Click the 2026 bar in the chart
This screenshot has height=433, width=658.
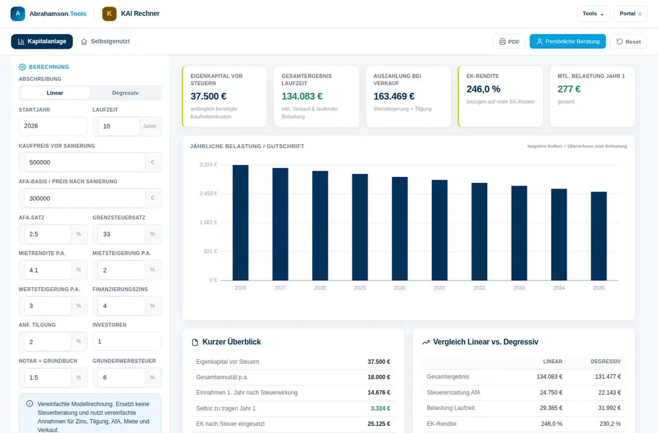tap(240, 223)
